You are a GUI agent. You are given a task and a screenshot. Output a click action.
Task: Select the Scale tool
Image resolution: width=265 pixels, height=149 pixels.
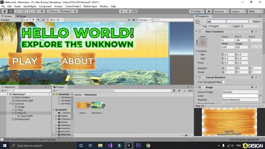click(x=23, y=11)
